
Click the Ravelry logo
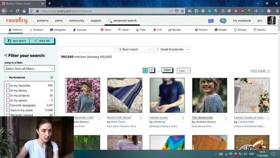(17, 21)
